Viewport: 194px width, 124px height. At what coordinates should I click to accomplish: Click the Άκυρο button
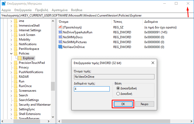click(x=145, y=104)
